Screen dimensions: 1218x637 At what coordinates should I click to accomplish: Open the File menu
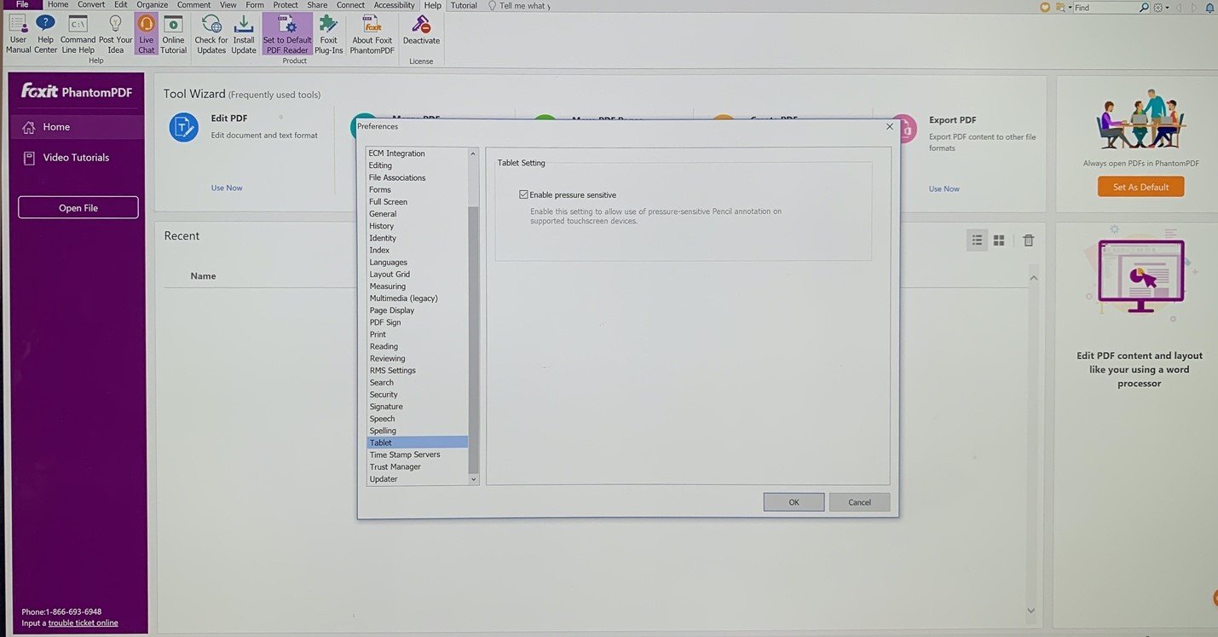click(21, 4)
